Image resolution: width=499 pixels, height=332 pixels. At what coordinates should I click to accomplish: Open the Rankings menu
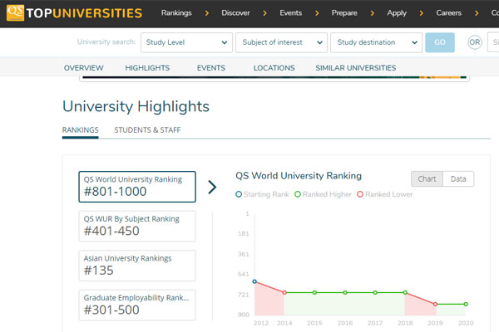(x=176, y=13)
